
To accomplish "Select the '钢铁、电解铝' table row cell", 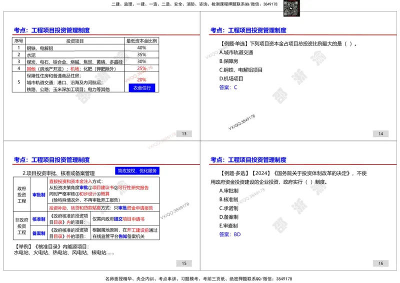I will (75, 48).
